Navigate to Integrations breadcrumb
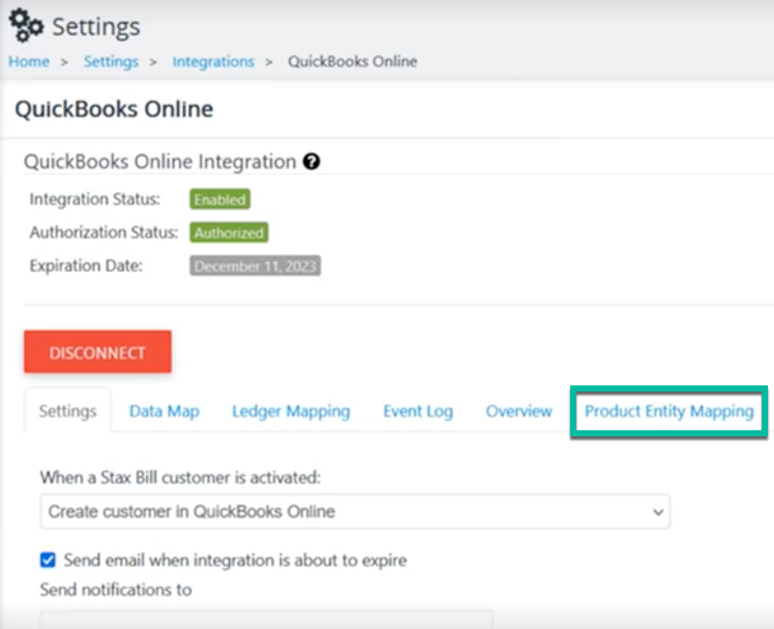 (213, 61)
